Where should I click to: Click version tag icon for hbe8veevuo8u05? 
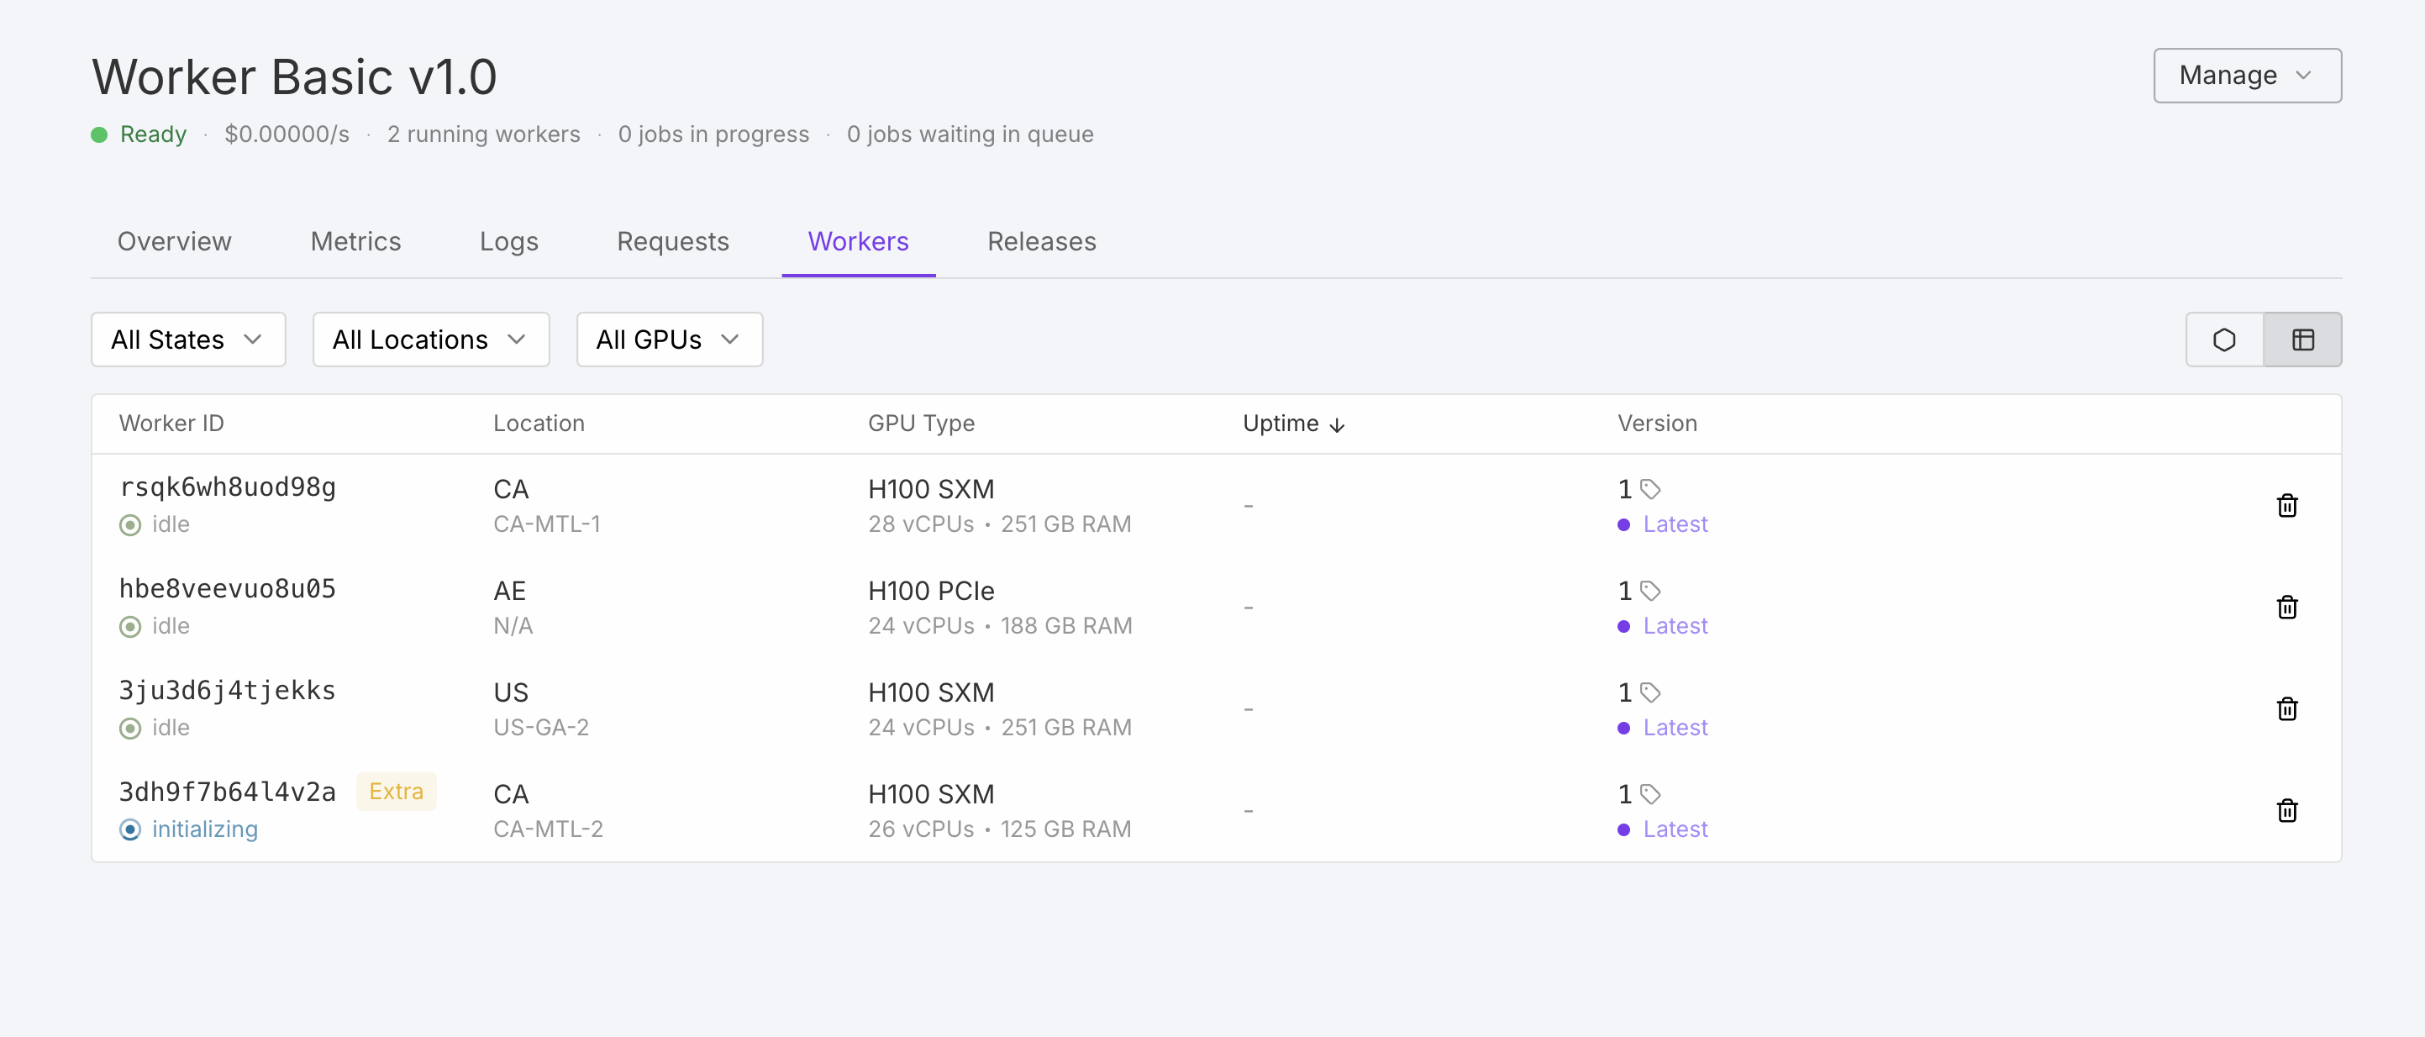1650,591
